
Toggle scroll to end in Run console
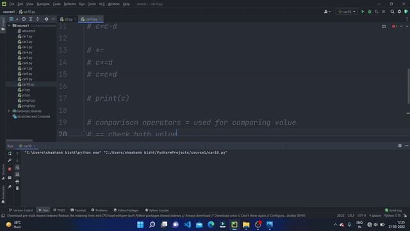tap(17, 174)
